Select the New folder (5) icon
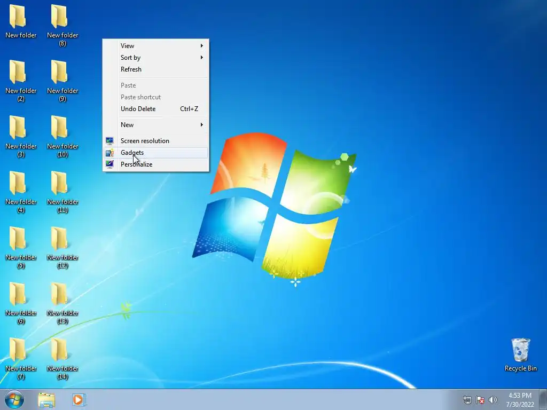The height and width of the screenshot is (410, 547). coord(21,247)
